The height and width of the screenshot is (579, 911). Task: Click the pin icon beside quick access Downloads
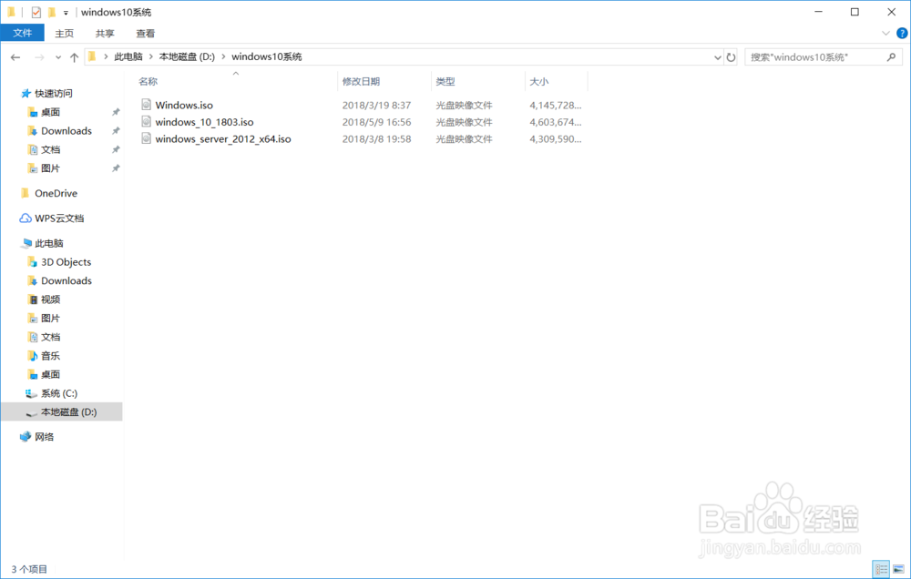tap(116, 131)
